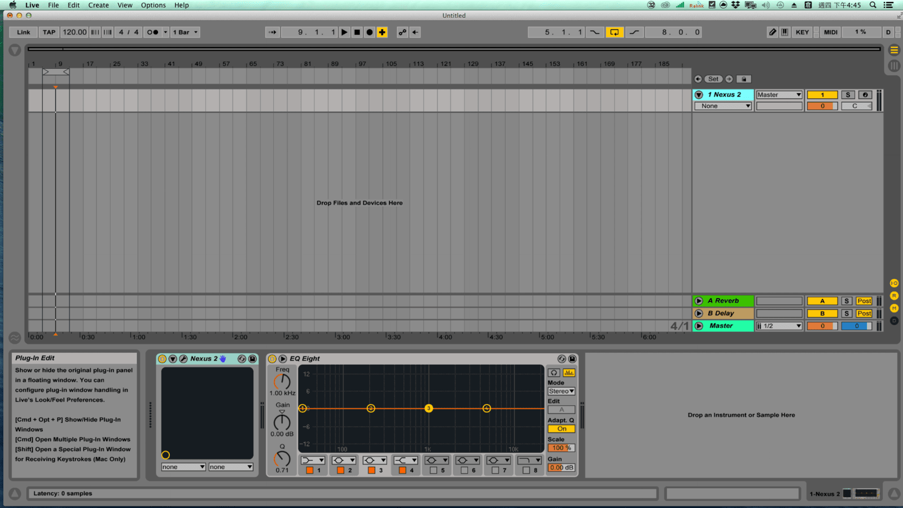Image resolution: width=903 pixels, height=508 pixels.
Task: Open Nexus 2 output routing Master dropdown
Action: 779,95
